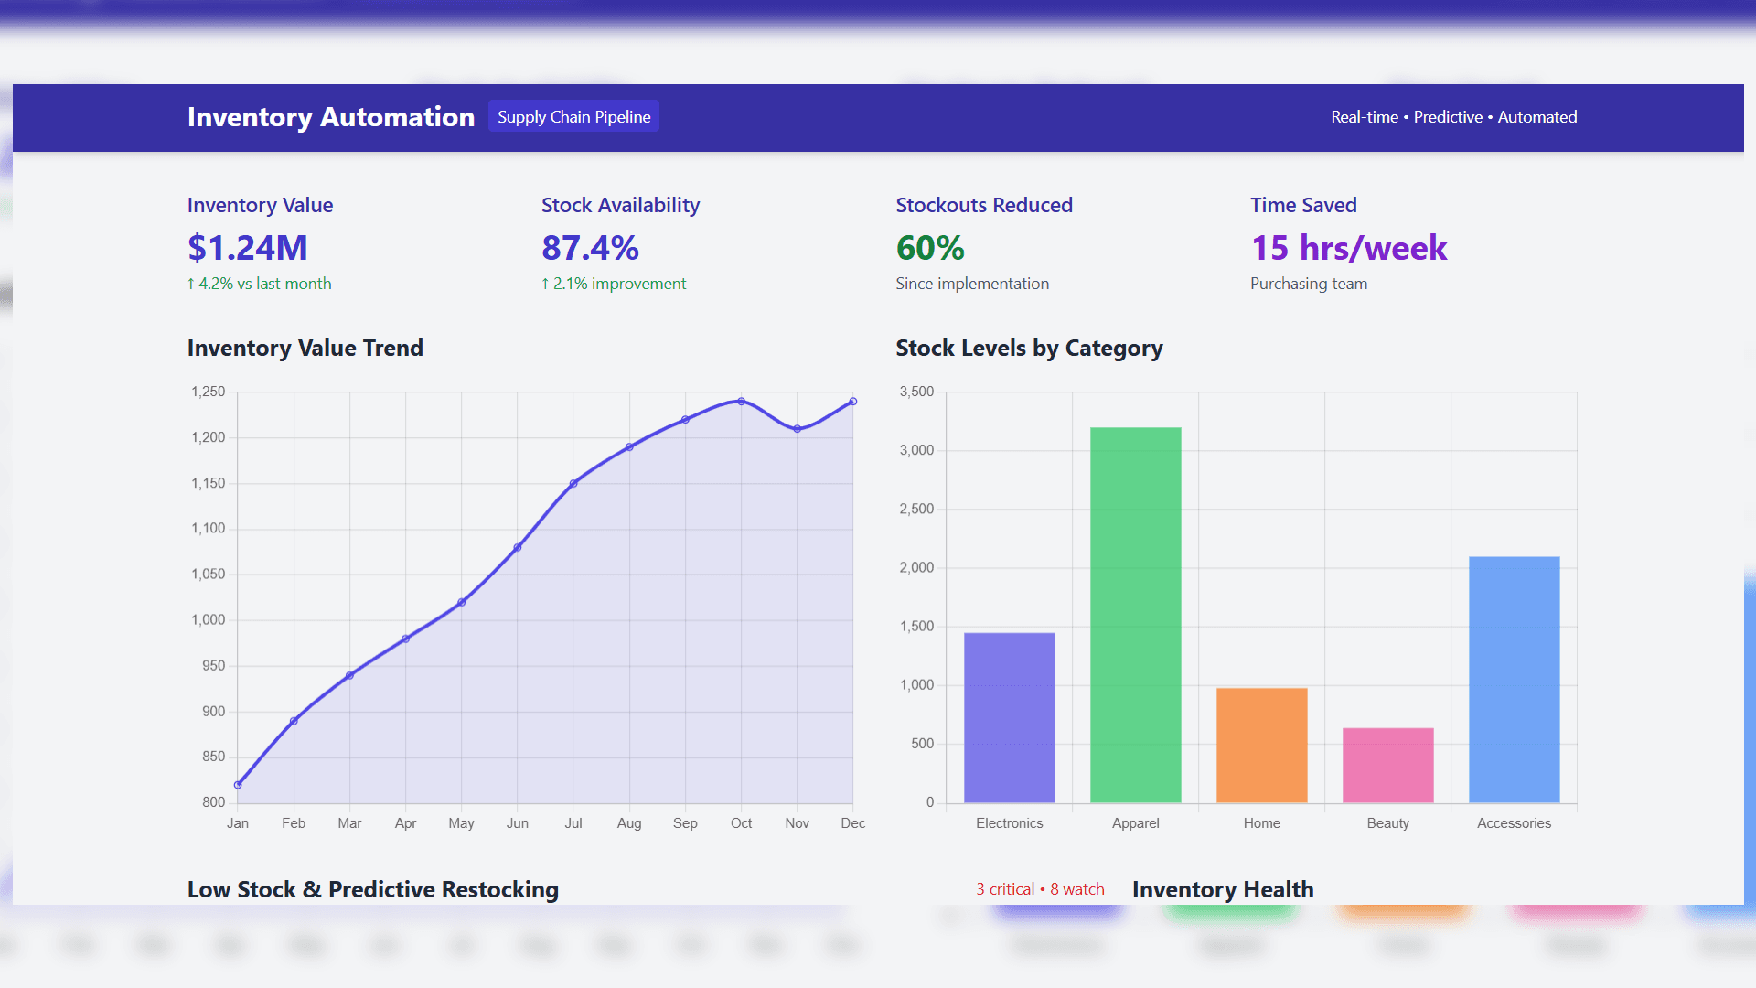This screenshot has width=1756, height=988.
Task: Open the Stockouts Reduced card
Action: point(983,242)
